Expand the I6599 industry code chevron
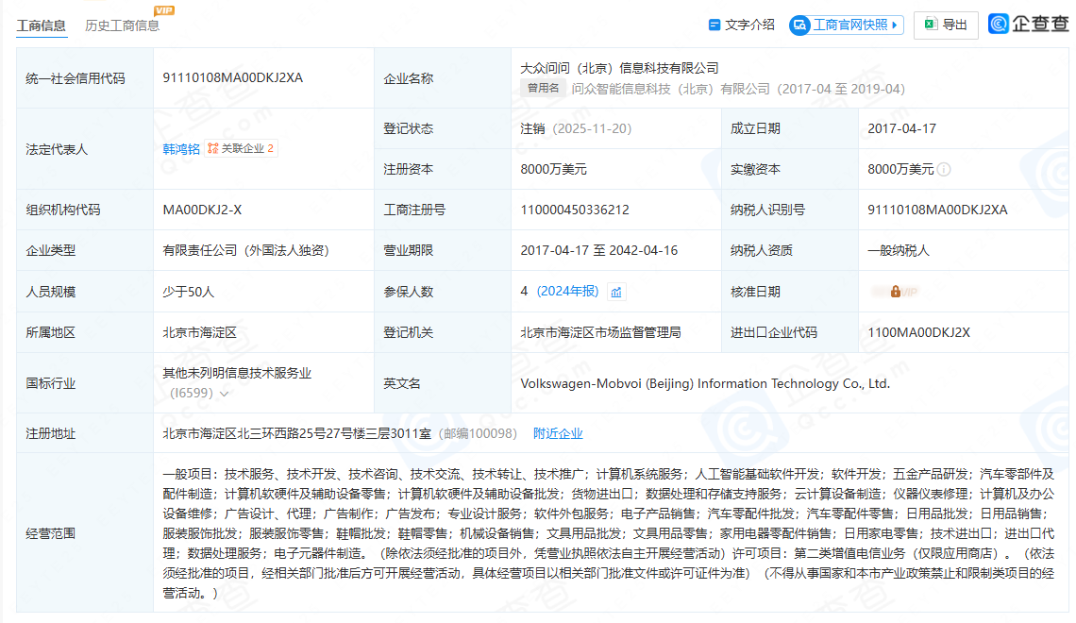This screenshot has width=1076, height=623. pyautogui.click(x=225, y=394)
